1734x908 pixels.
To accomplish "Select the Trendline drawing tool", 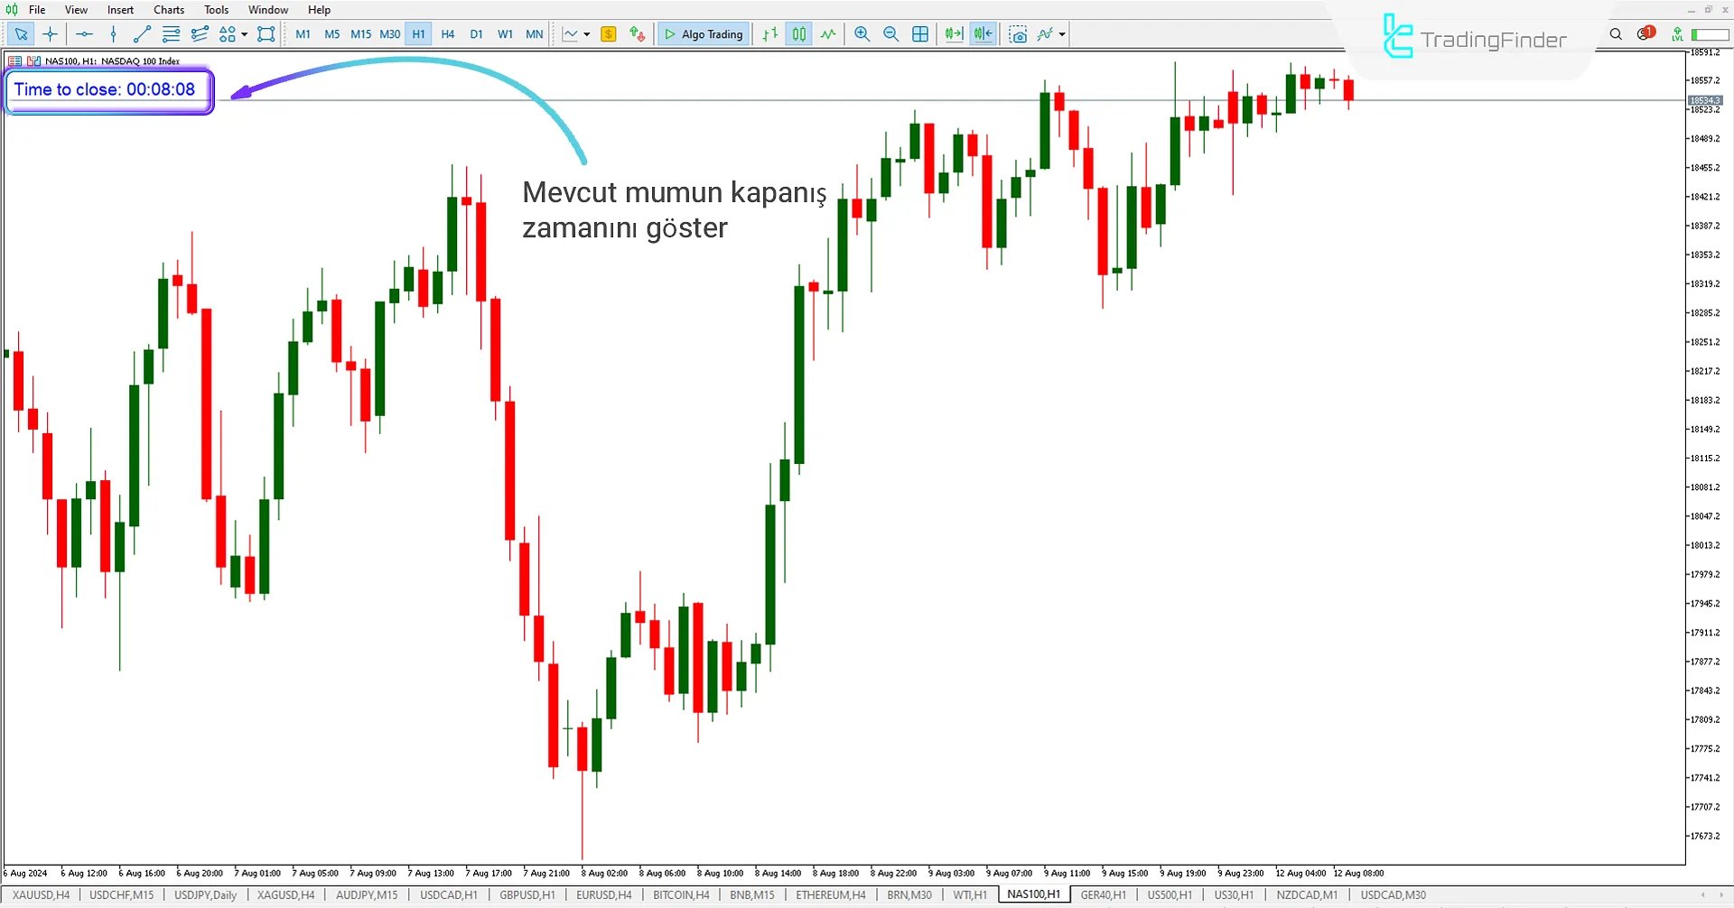I will [x=141, y=34].
